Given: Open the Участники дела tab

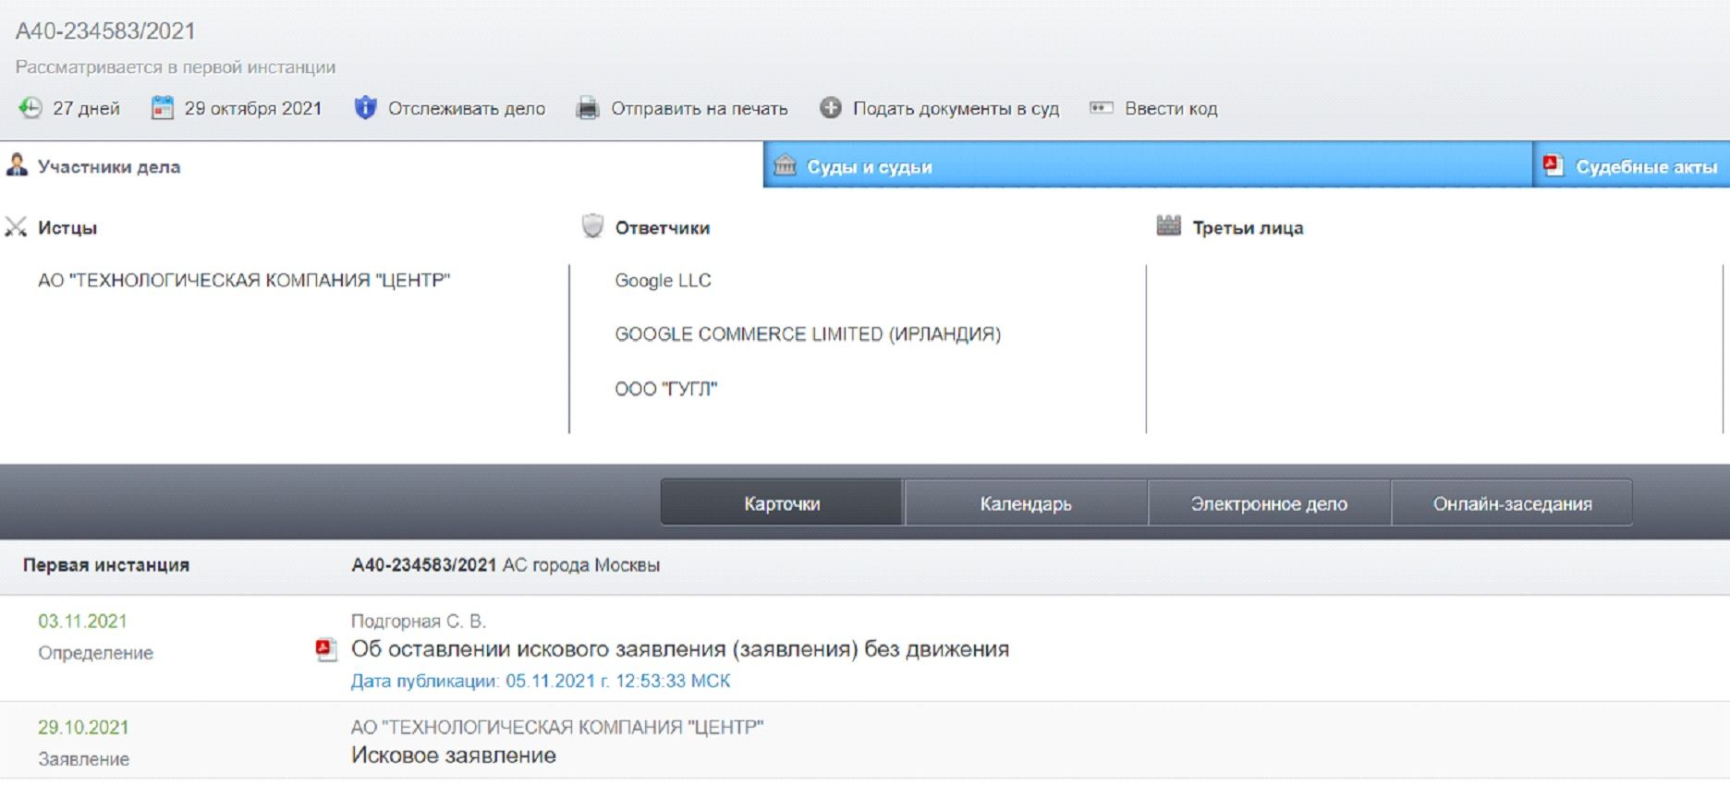Looking at the screenshot, I should (x=382, y=165).
